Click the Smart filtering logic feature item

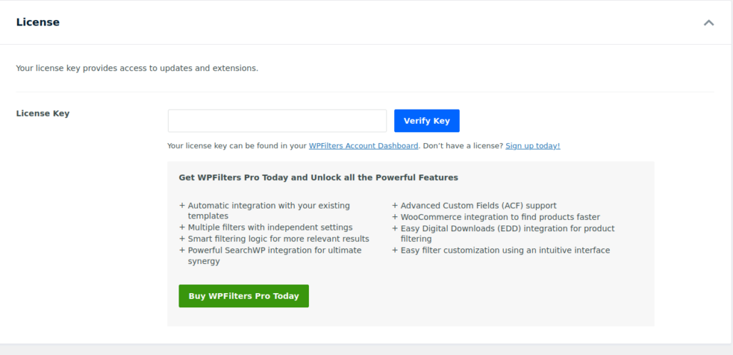pyautogui.click(x=278, y=239)
